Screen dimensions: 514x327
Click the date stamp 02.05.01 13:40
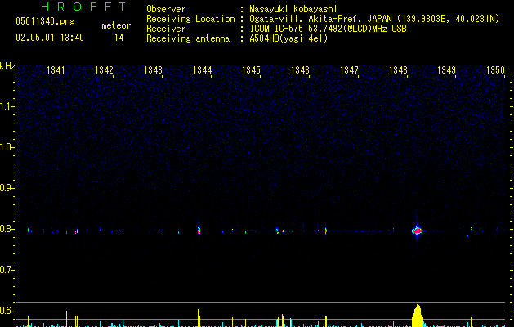50,38
